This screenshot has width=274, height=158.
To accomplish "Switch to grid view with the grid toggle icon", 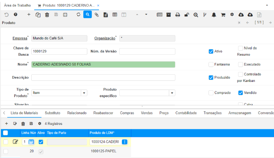I will 115,15.
